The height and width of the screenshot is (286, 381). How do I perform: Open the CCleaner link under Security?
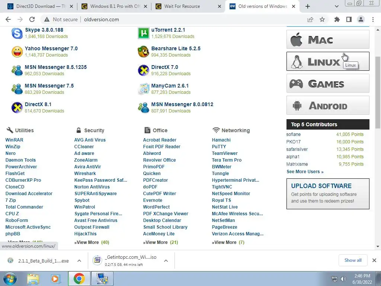tap(84, 147)
